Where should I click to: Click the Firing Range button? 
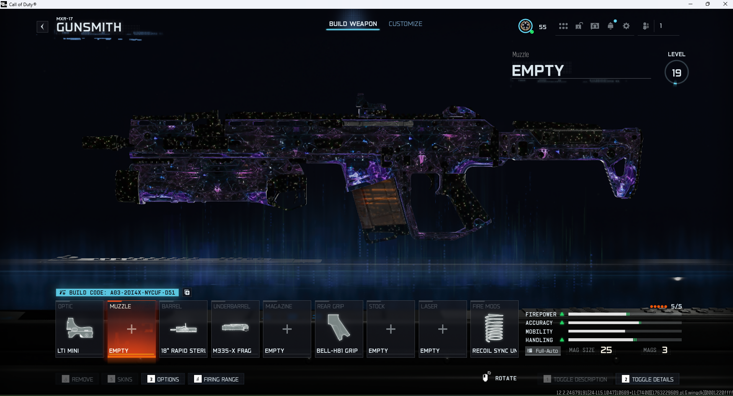216,379
